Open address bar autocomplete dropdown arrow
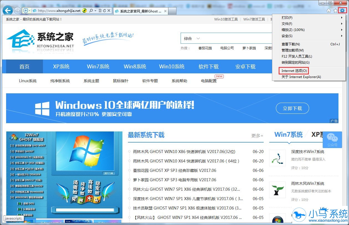This screenshot has width=349, height=225. (95, 11)
